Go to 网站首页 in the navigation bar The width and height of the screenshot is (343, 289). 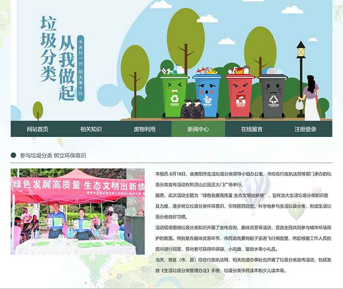pos(37,129)
